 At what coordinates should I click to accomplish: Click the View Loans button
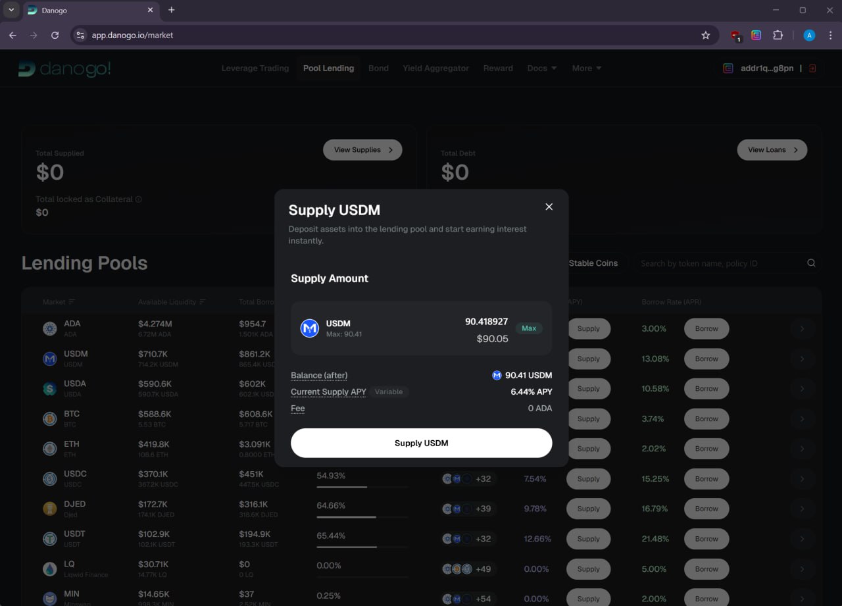click(772, 150)
